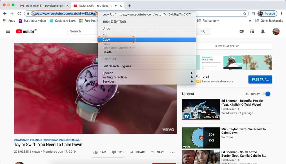Viewport: 286px width, 164px height.
Task: Open the media control icon in toolbar
Action: pyautogui.click(x=253, y=14)
